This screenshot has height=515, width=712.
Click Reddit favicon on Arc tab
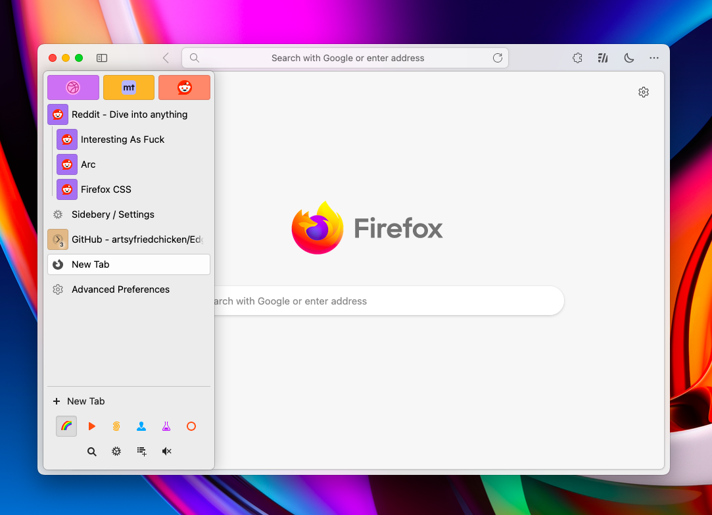pyautogui.click(x=67, y=164)
